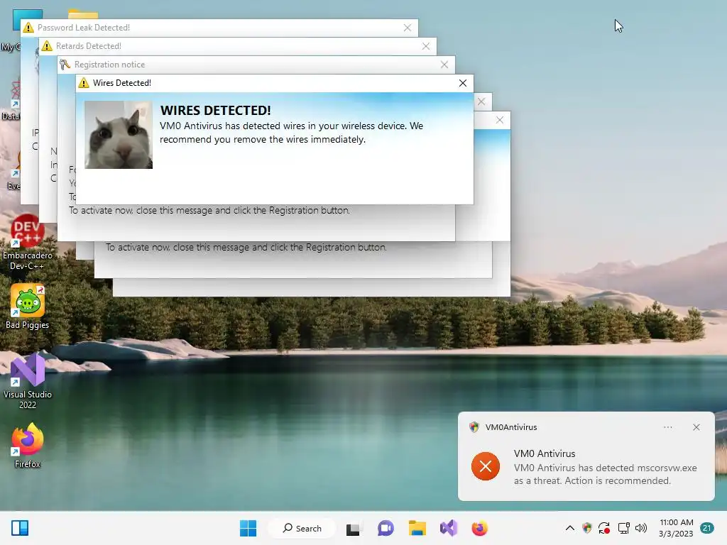727x545 pixels.
Task: Click the mscorsvw.exe threat notification text
Action: pos(605,474)
